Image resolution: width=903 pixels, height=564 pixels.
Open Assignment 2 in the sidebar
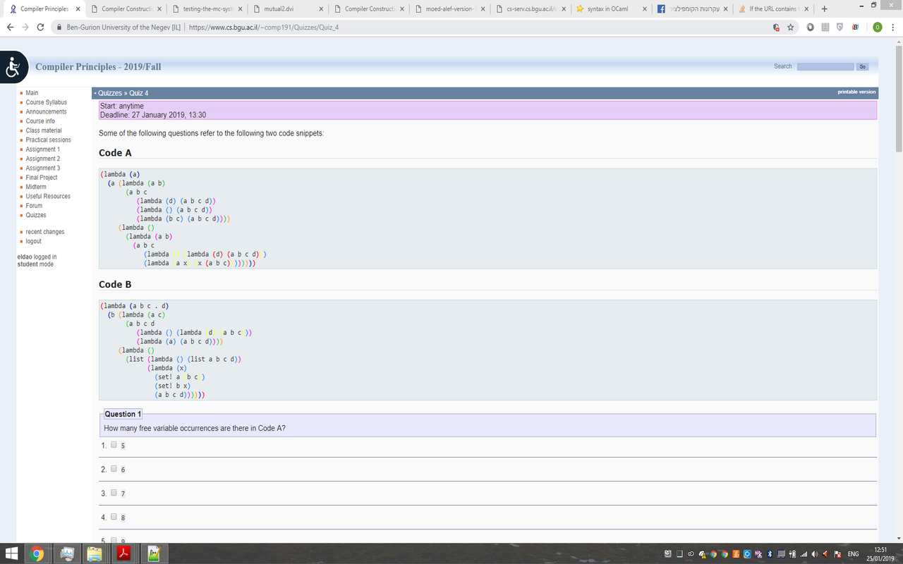[x=43, y=159]
